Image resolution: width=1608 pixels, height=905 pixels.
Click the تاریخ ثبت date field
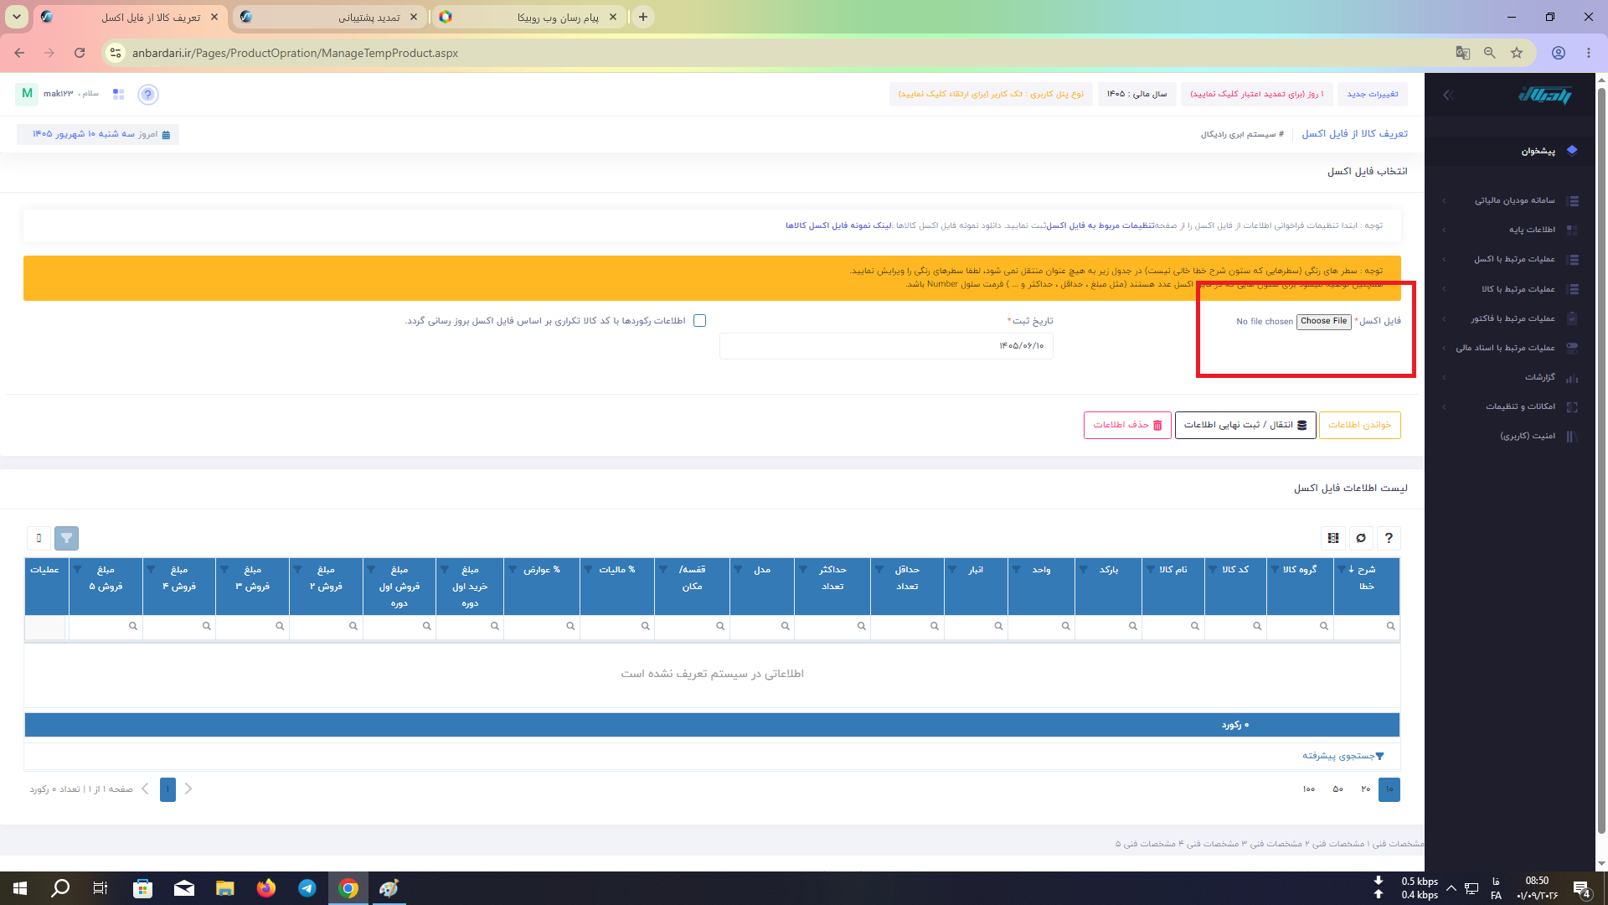[886, 346]
